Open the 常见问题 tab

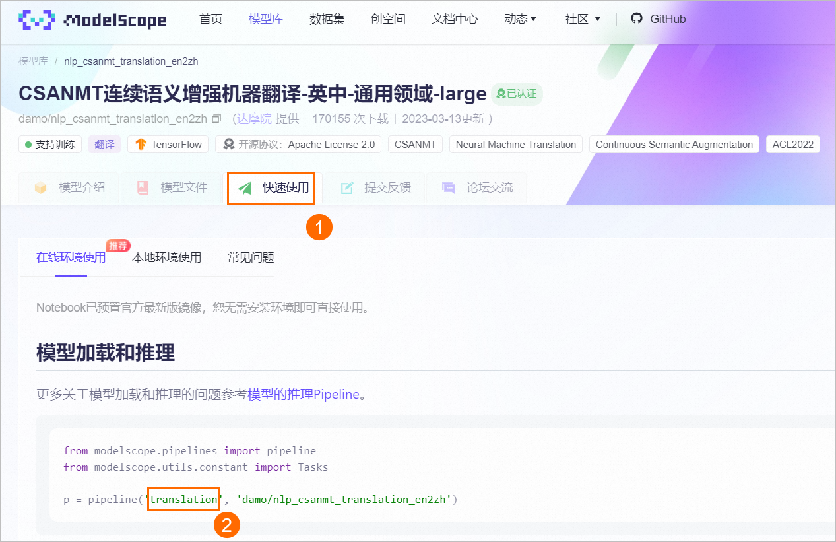click(x=250, y=257)
